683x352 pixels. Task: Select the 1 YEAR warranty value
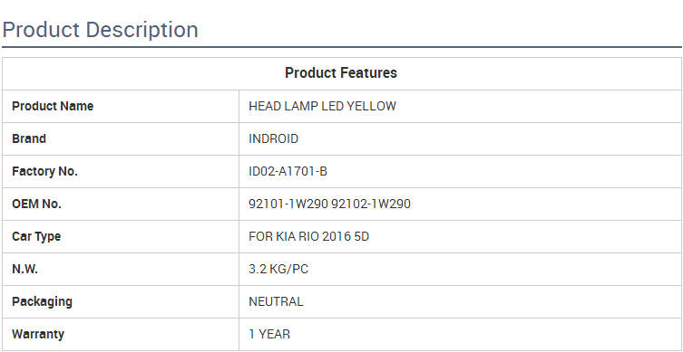click(x=269, y=335)
